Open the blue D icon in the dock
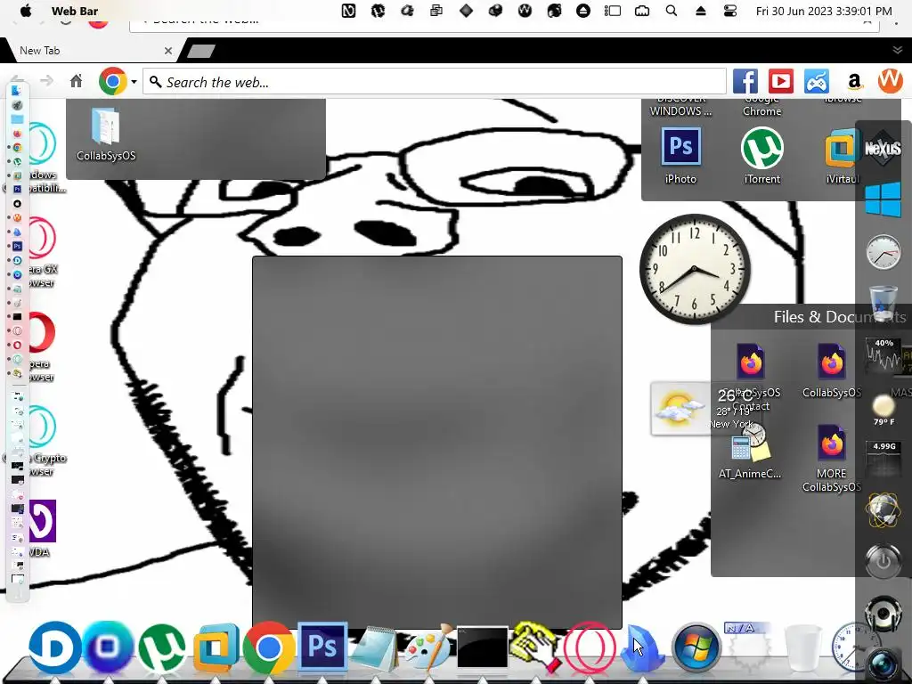The width and height of the screenshot is (912, 684). [54, 647]
